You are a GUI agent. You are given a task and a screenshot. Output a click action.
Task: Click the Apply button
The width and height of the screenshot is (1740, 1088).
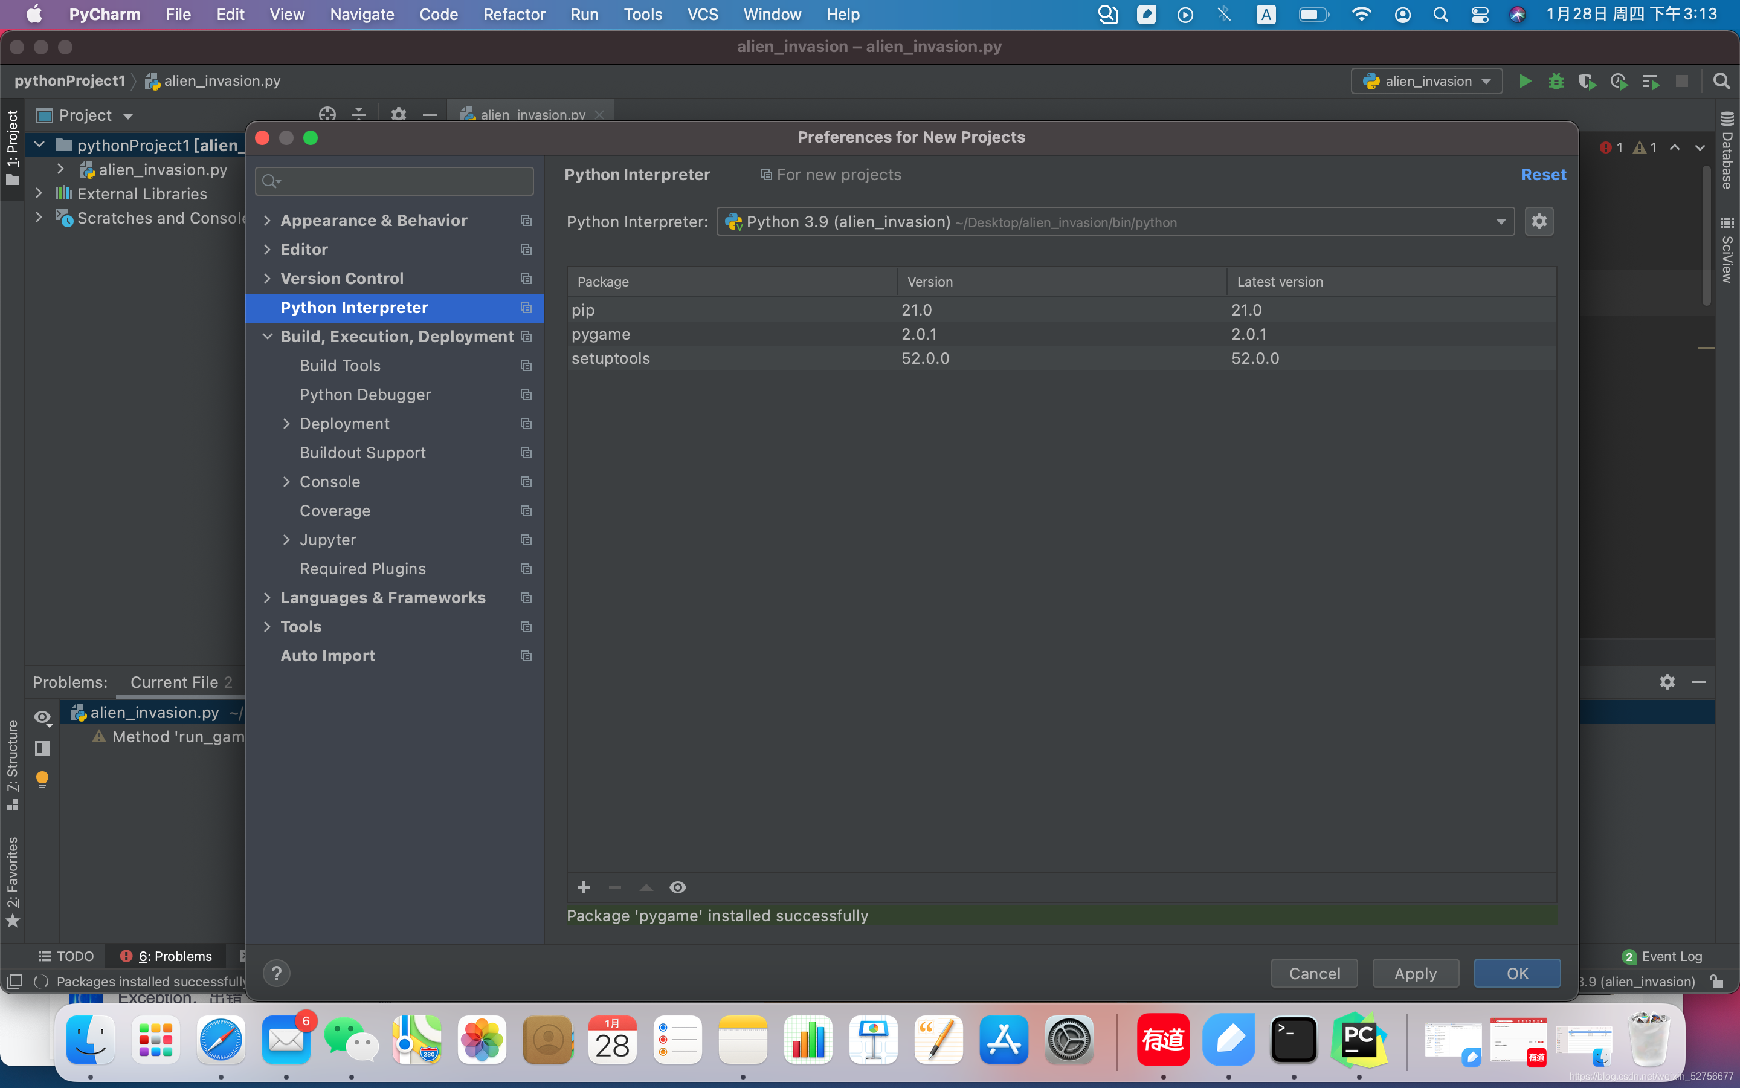coord(1415,974)
